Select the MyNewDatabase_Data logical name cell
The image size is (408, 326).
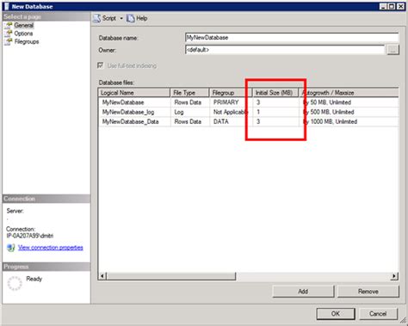(134, 121)
